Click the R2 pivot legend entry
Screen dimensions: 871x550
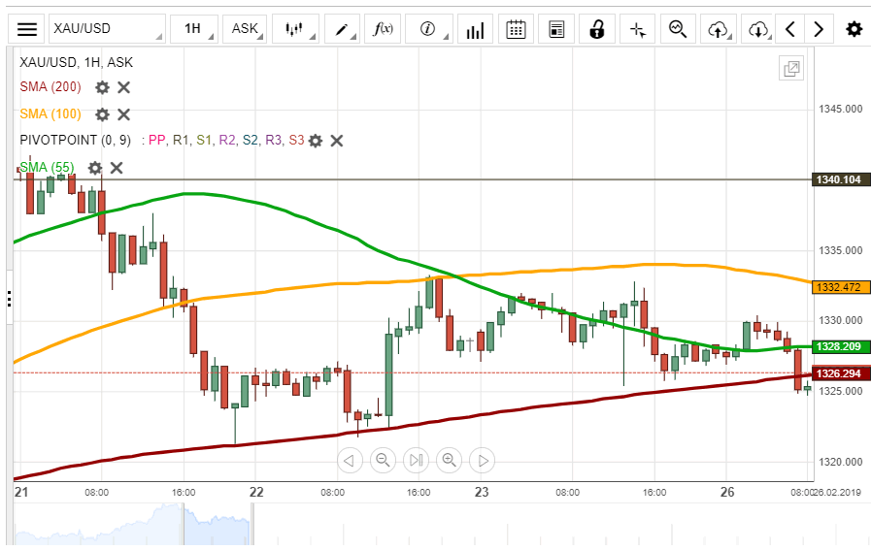pos(226,140)
